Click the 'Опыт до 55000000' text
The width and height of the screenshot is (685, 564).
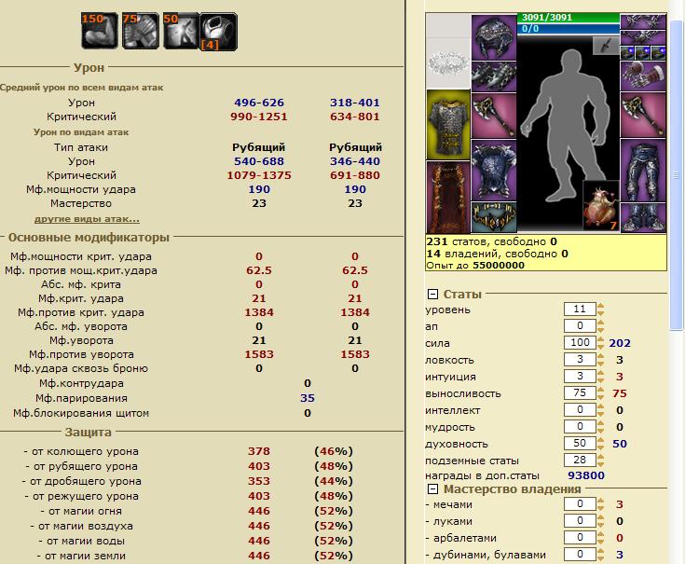(x=475, y=265)
